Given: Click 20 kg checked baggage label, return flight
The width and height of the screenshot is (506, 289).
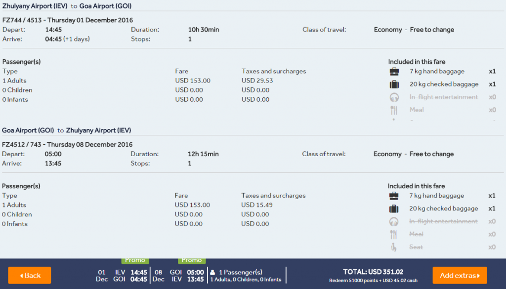Looking at the screenshot, I should click(x=444, y=208).
